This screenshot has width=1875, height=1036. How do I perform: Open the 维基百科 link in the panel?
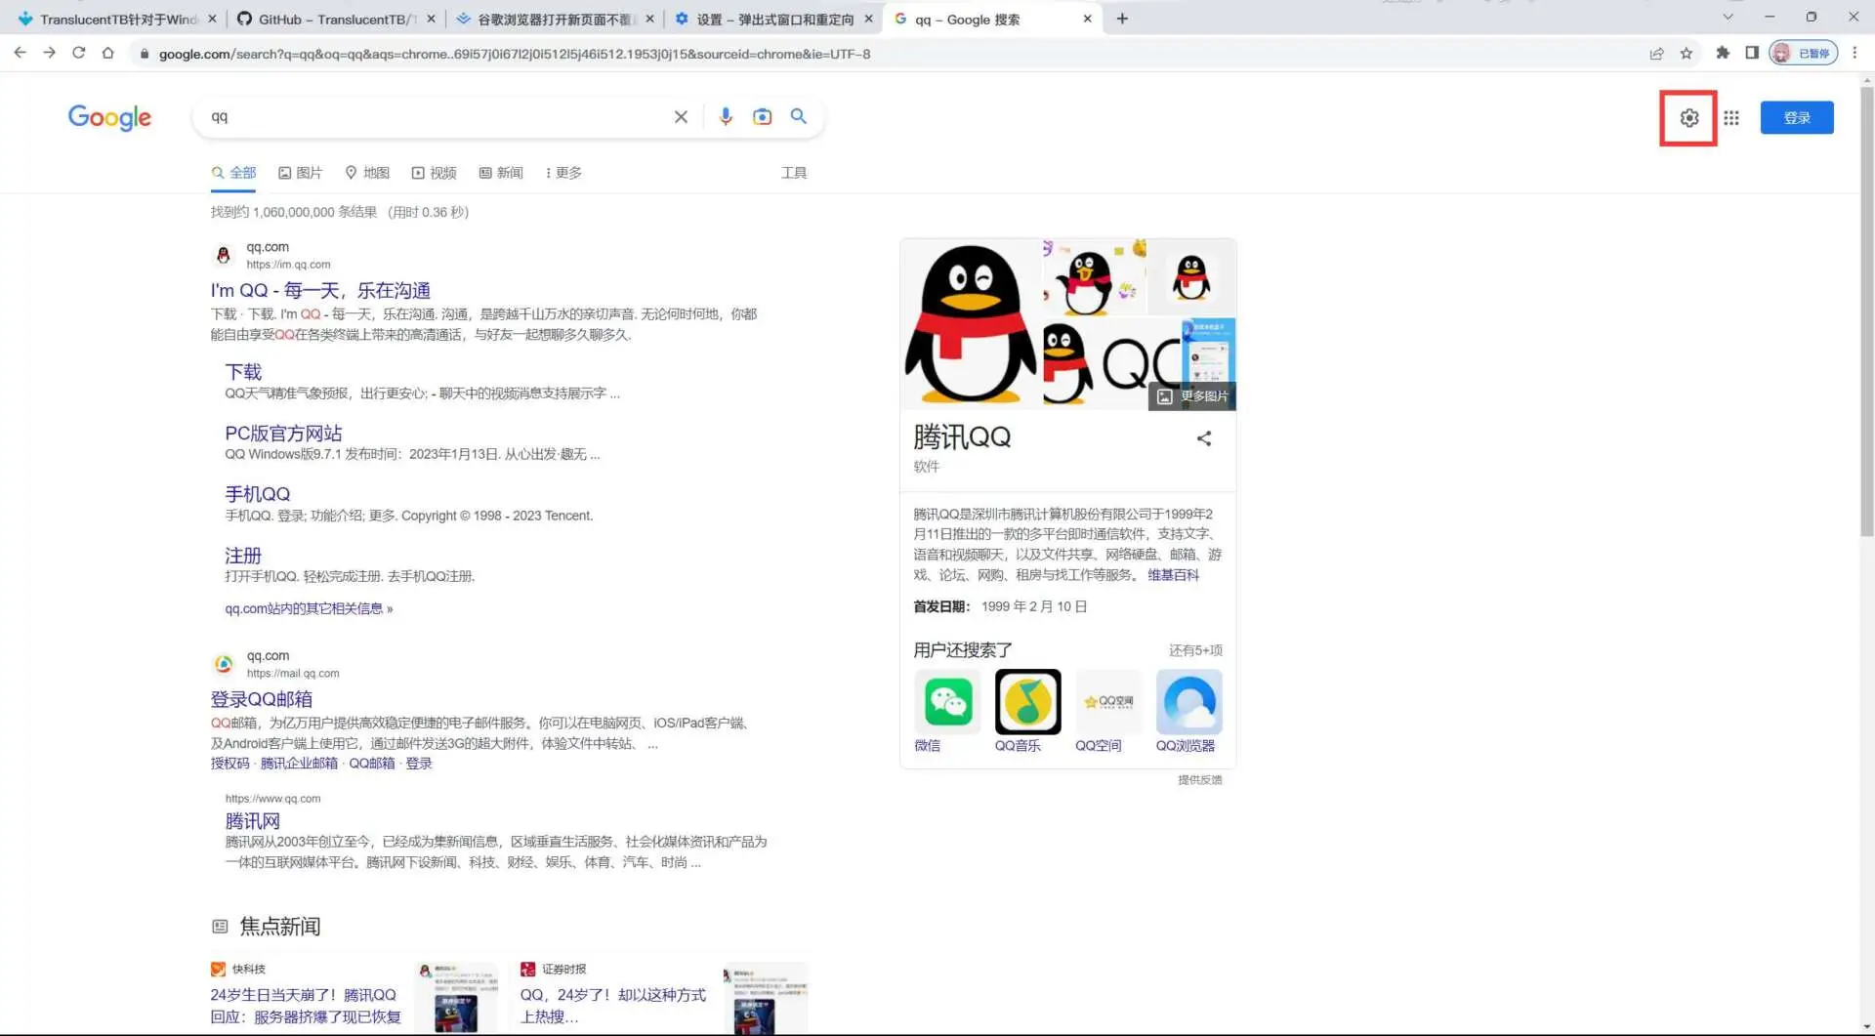(1175, 574)
